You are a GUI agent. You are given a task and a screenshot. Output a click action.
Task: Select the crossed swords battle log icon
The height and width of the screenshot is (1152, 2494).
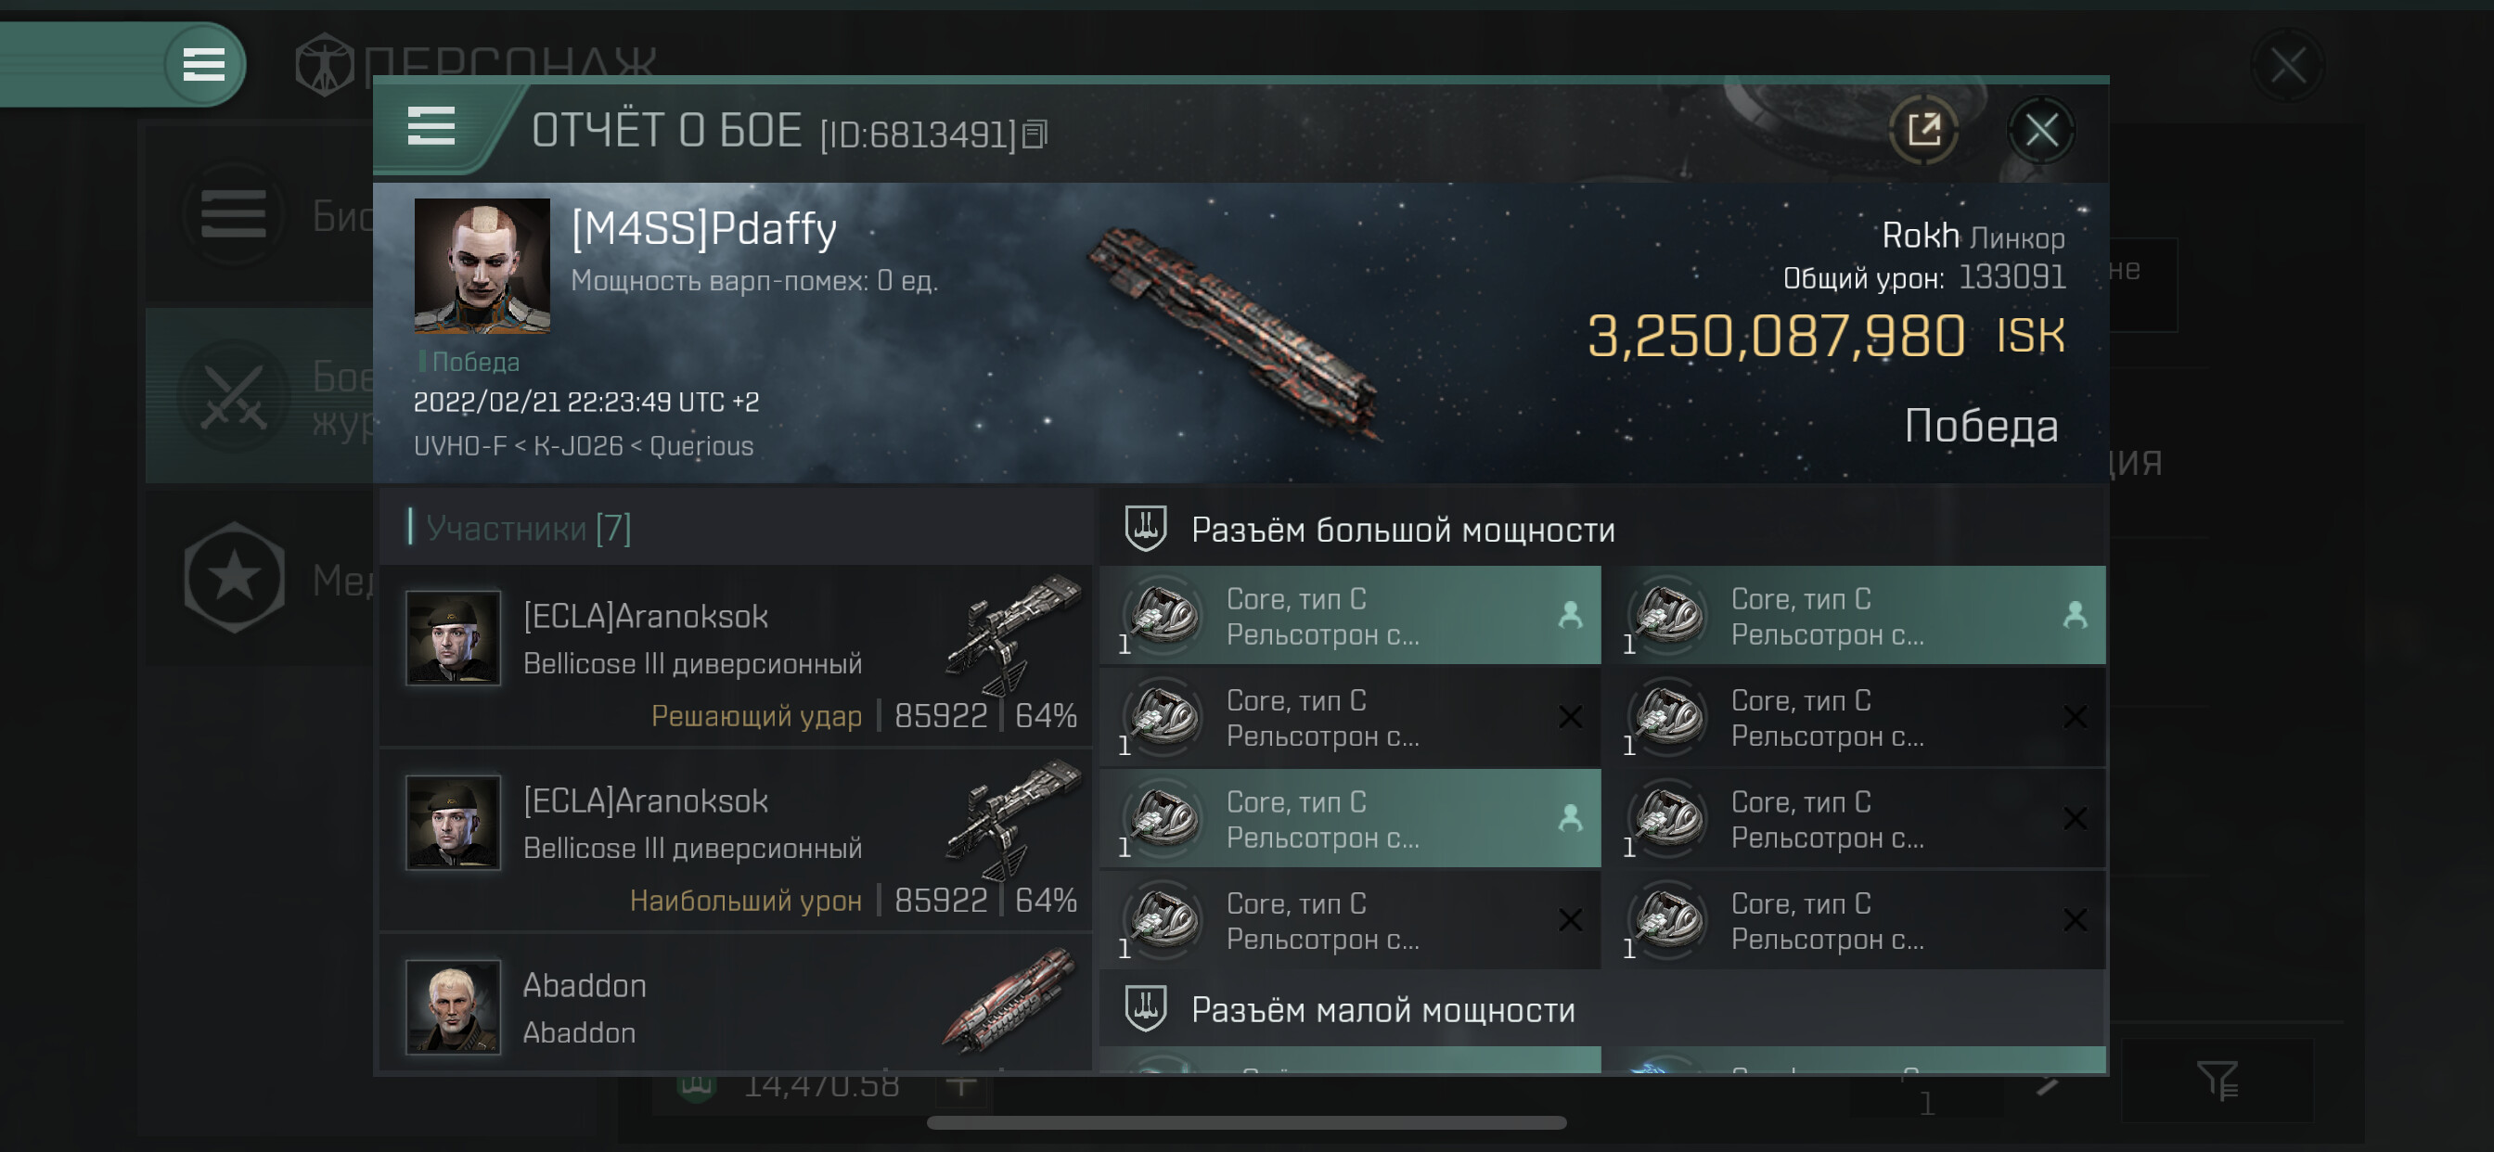(233, 397)
